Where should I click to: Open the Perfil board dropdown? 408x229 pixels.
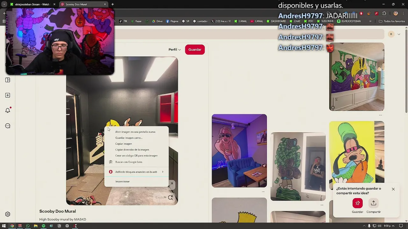pos(175,50)
